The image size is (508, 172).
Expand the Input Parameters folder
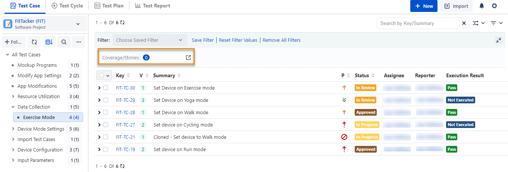[x=13, y=160]
